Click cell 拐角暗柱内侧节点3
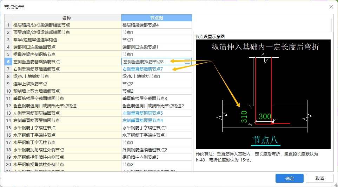 [x=157, y=157]
